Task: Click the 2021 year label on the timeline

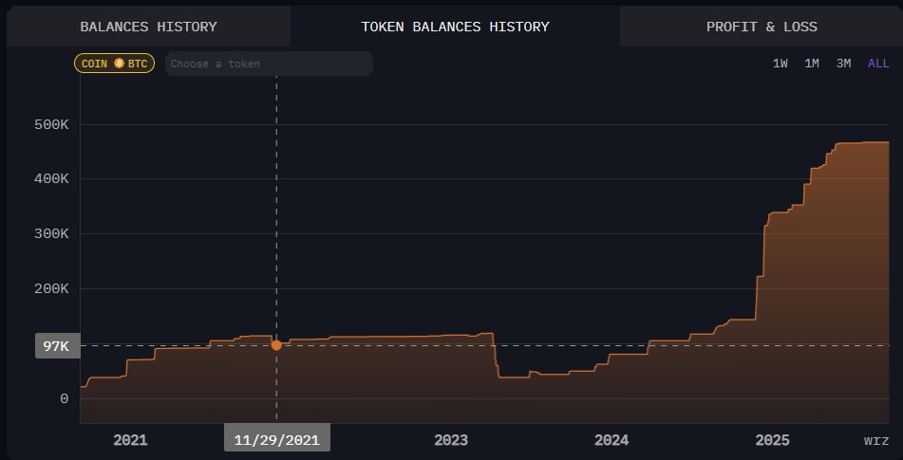Action: (130, 440)
